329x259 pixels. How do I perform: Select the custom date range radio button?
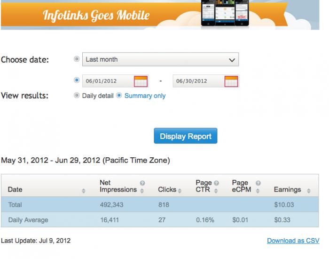pyautogui.click(x=77, y=80)
